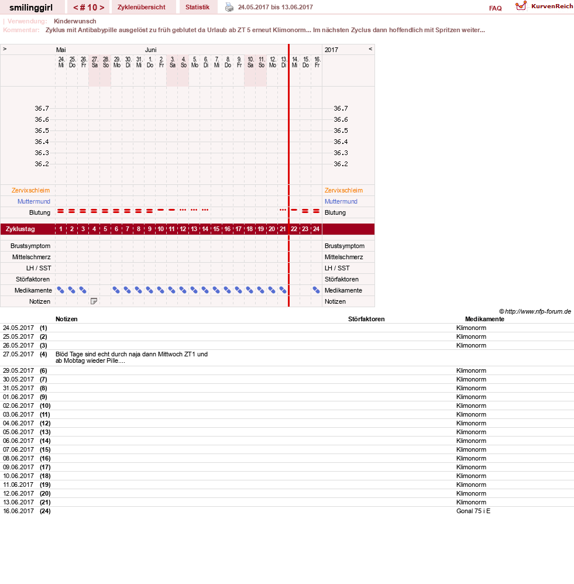Click light bleeding marker on cycle day 10

tap(160, 210)
